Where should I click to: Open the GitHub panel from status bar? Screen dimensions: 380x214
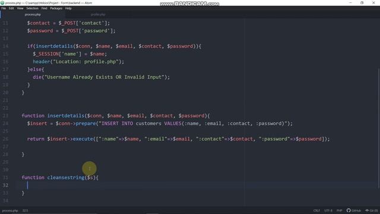(354, 210)
